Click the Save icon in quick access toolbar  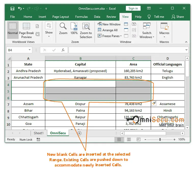coord(12,9)
